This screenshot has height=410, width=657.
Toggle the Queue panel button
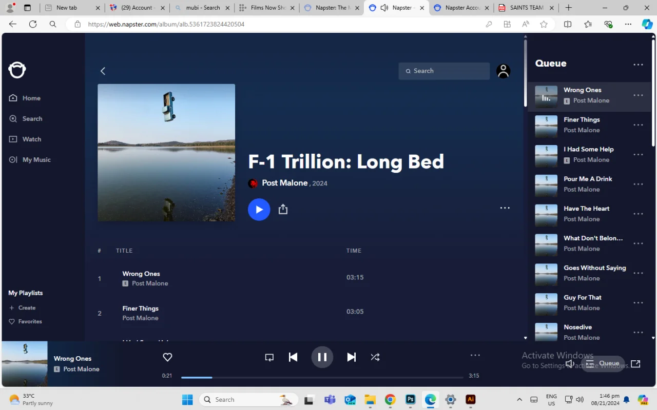[x=603, y=363]
